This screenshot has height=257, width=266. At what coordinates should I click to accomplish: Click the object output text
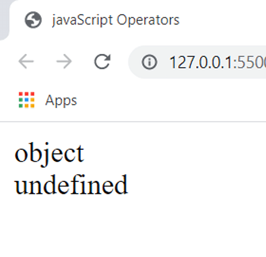(x=49, y=154)
